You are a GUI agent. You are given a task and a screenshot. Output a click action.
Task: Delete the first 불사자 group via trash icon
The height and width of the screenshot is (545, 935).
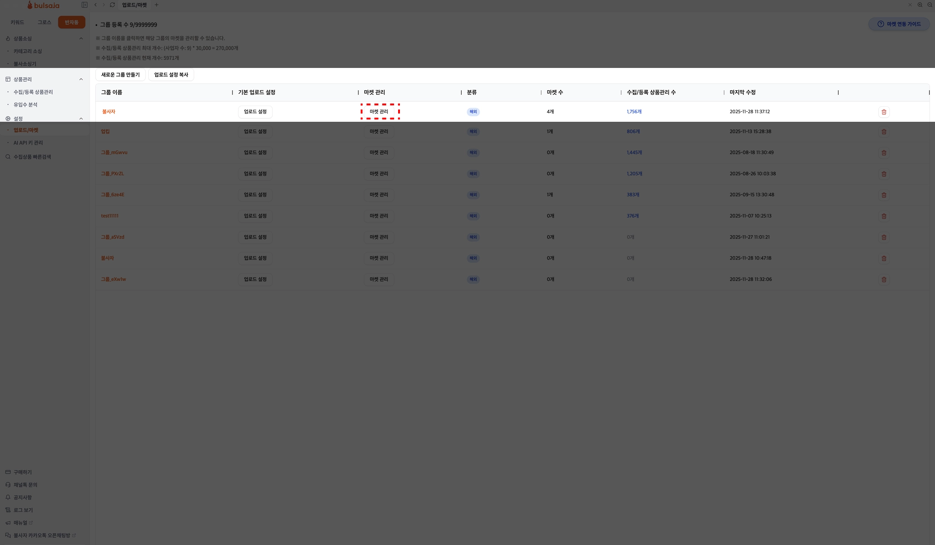pyautogui.click(x=884, y=112)
